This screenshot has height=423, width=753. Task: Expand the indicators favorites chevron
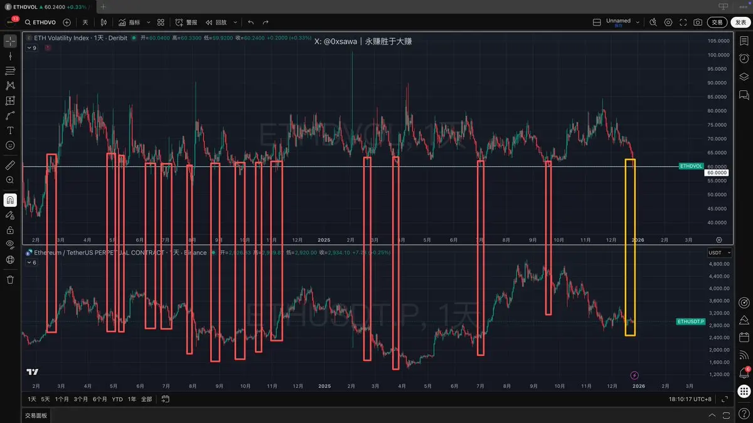(x=147, y=22)
